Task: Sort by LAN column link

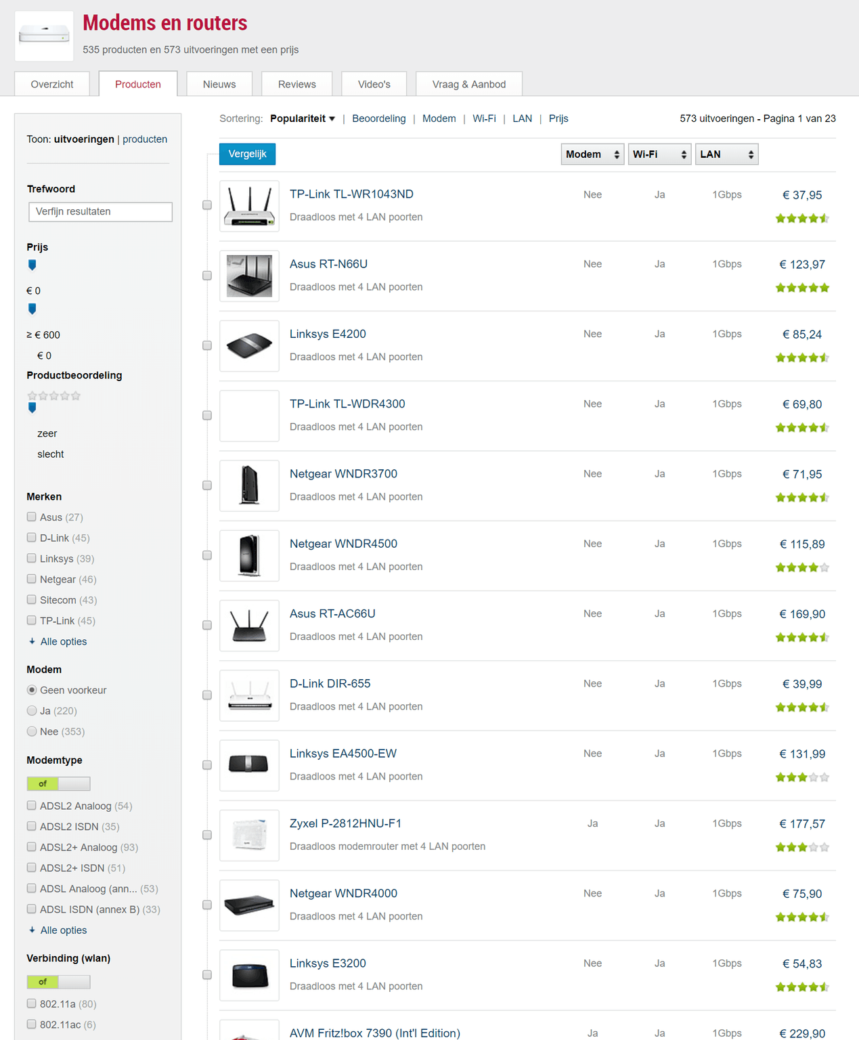Action: [522, 118]
